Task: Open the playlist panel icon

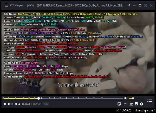Action: coord(150,101)
